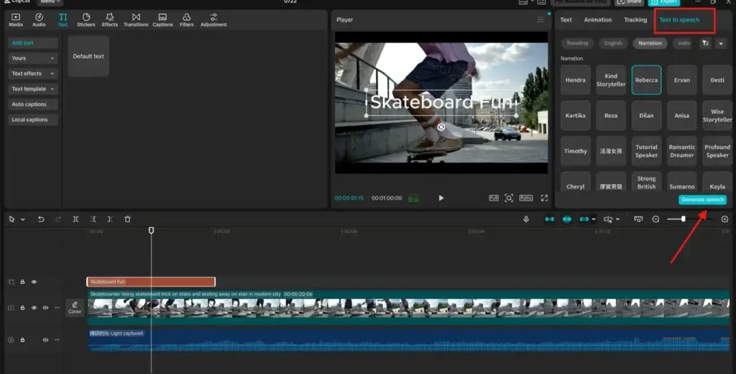Open the Transitions panel
This screenshot has height=374, width=736.
[136, 19]
